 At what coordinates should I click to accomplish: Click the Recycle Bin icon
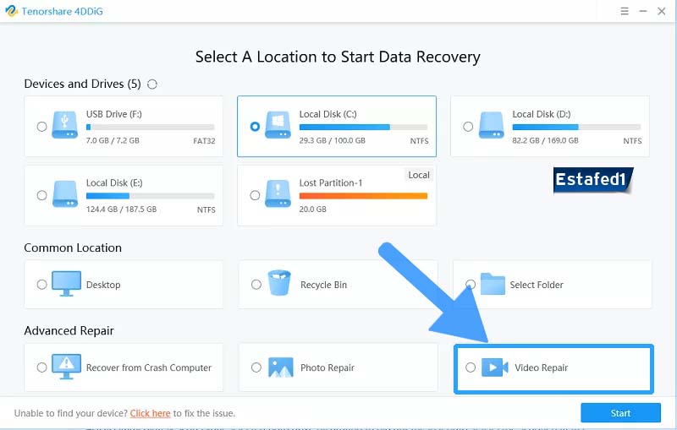(280, 285)
